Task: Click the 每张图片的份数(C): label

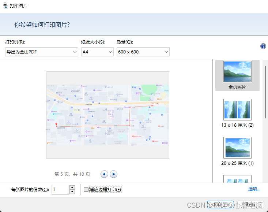Action: click(30, 190)
